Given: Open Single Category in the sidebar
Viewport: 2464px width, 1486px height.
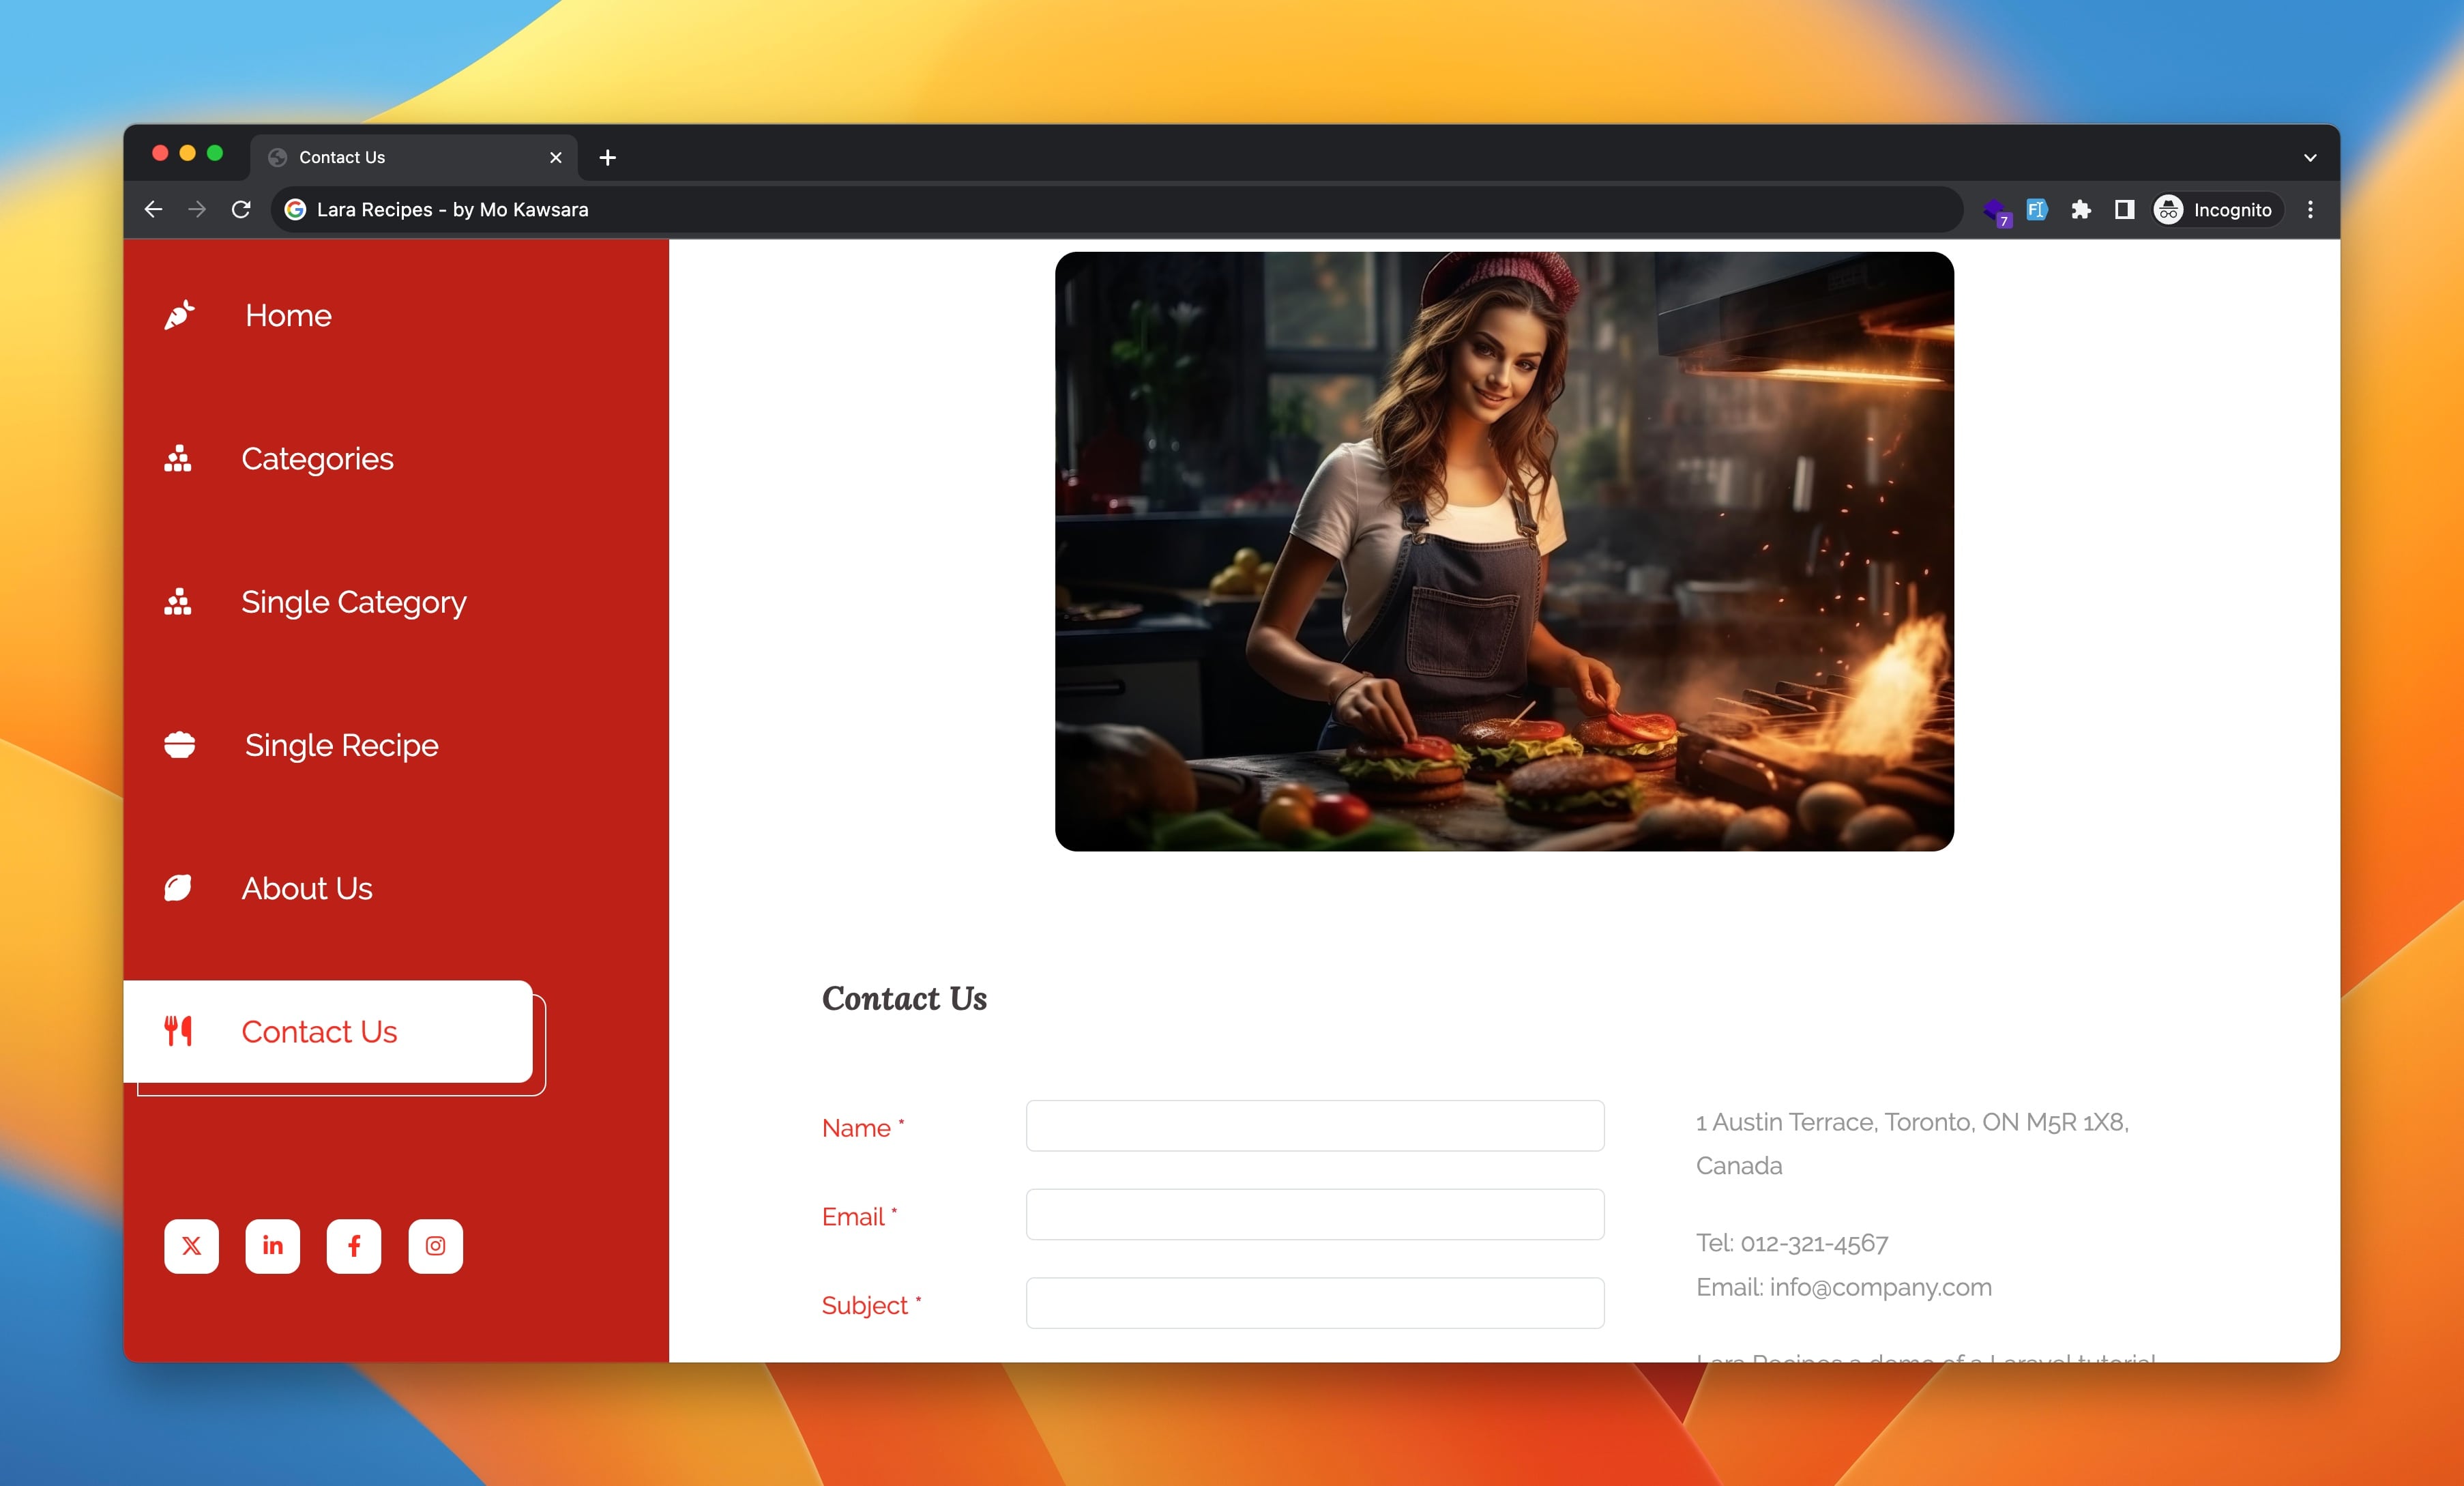Looking at the screenshot, I should click(353, 602).
